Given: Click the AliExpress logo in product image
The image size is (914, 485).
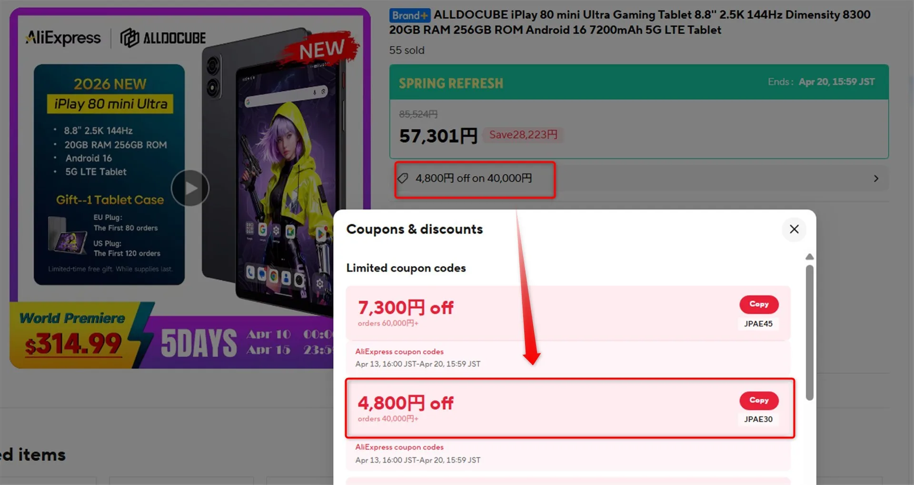Looking at the screenshot, I should (63, 38).
